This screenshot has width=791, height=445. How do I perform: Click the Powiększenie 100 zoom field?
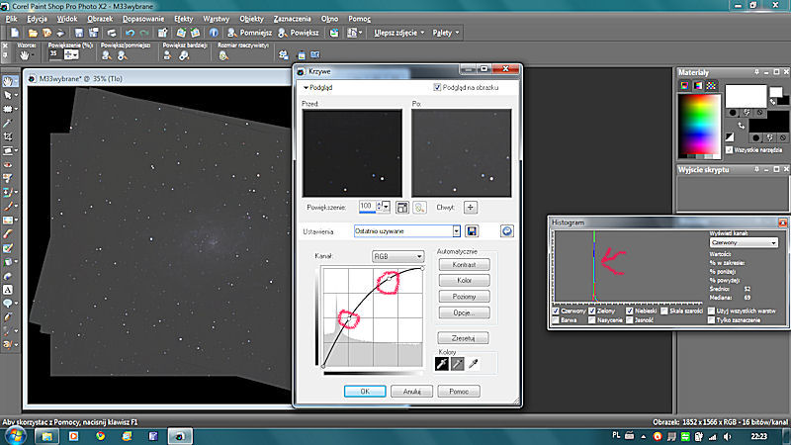click(367, 207)
